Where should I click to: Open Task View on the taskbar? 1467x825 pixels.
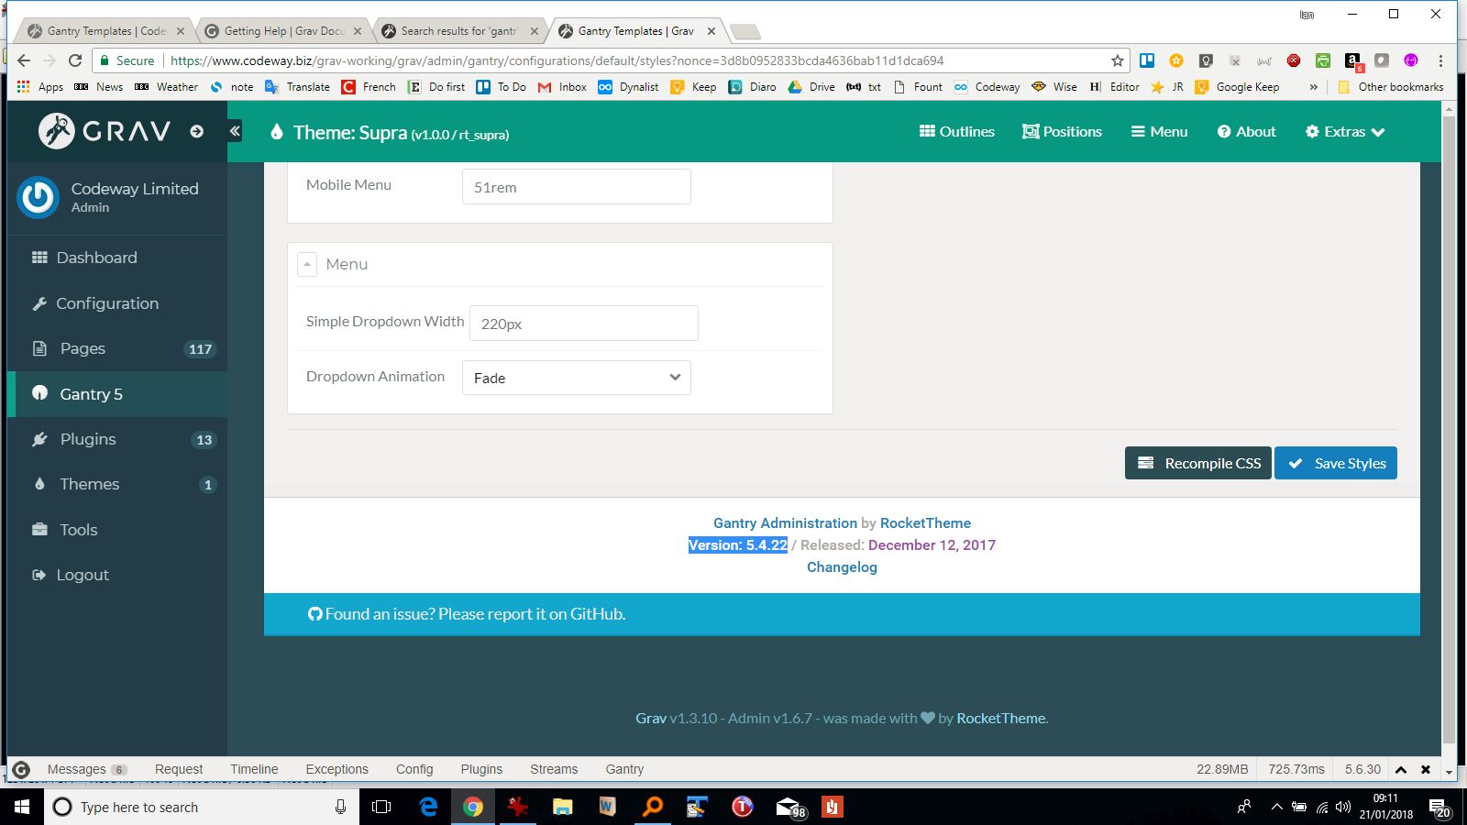pos(381,807)
